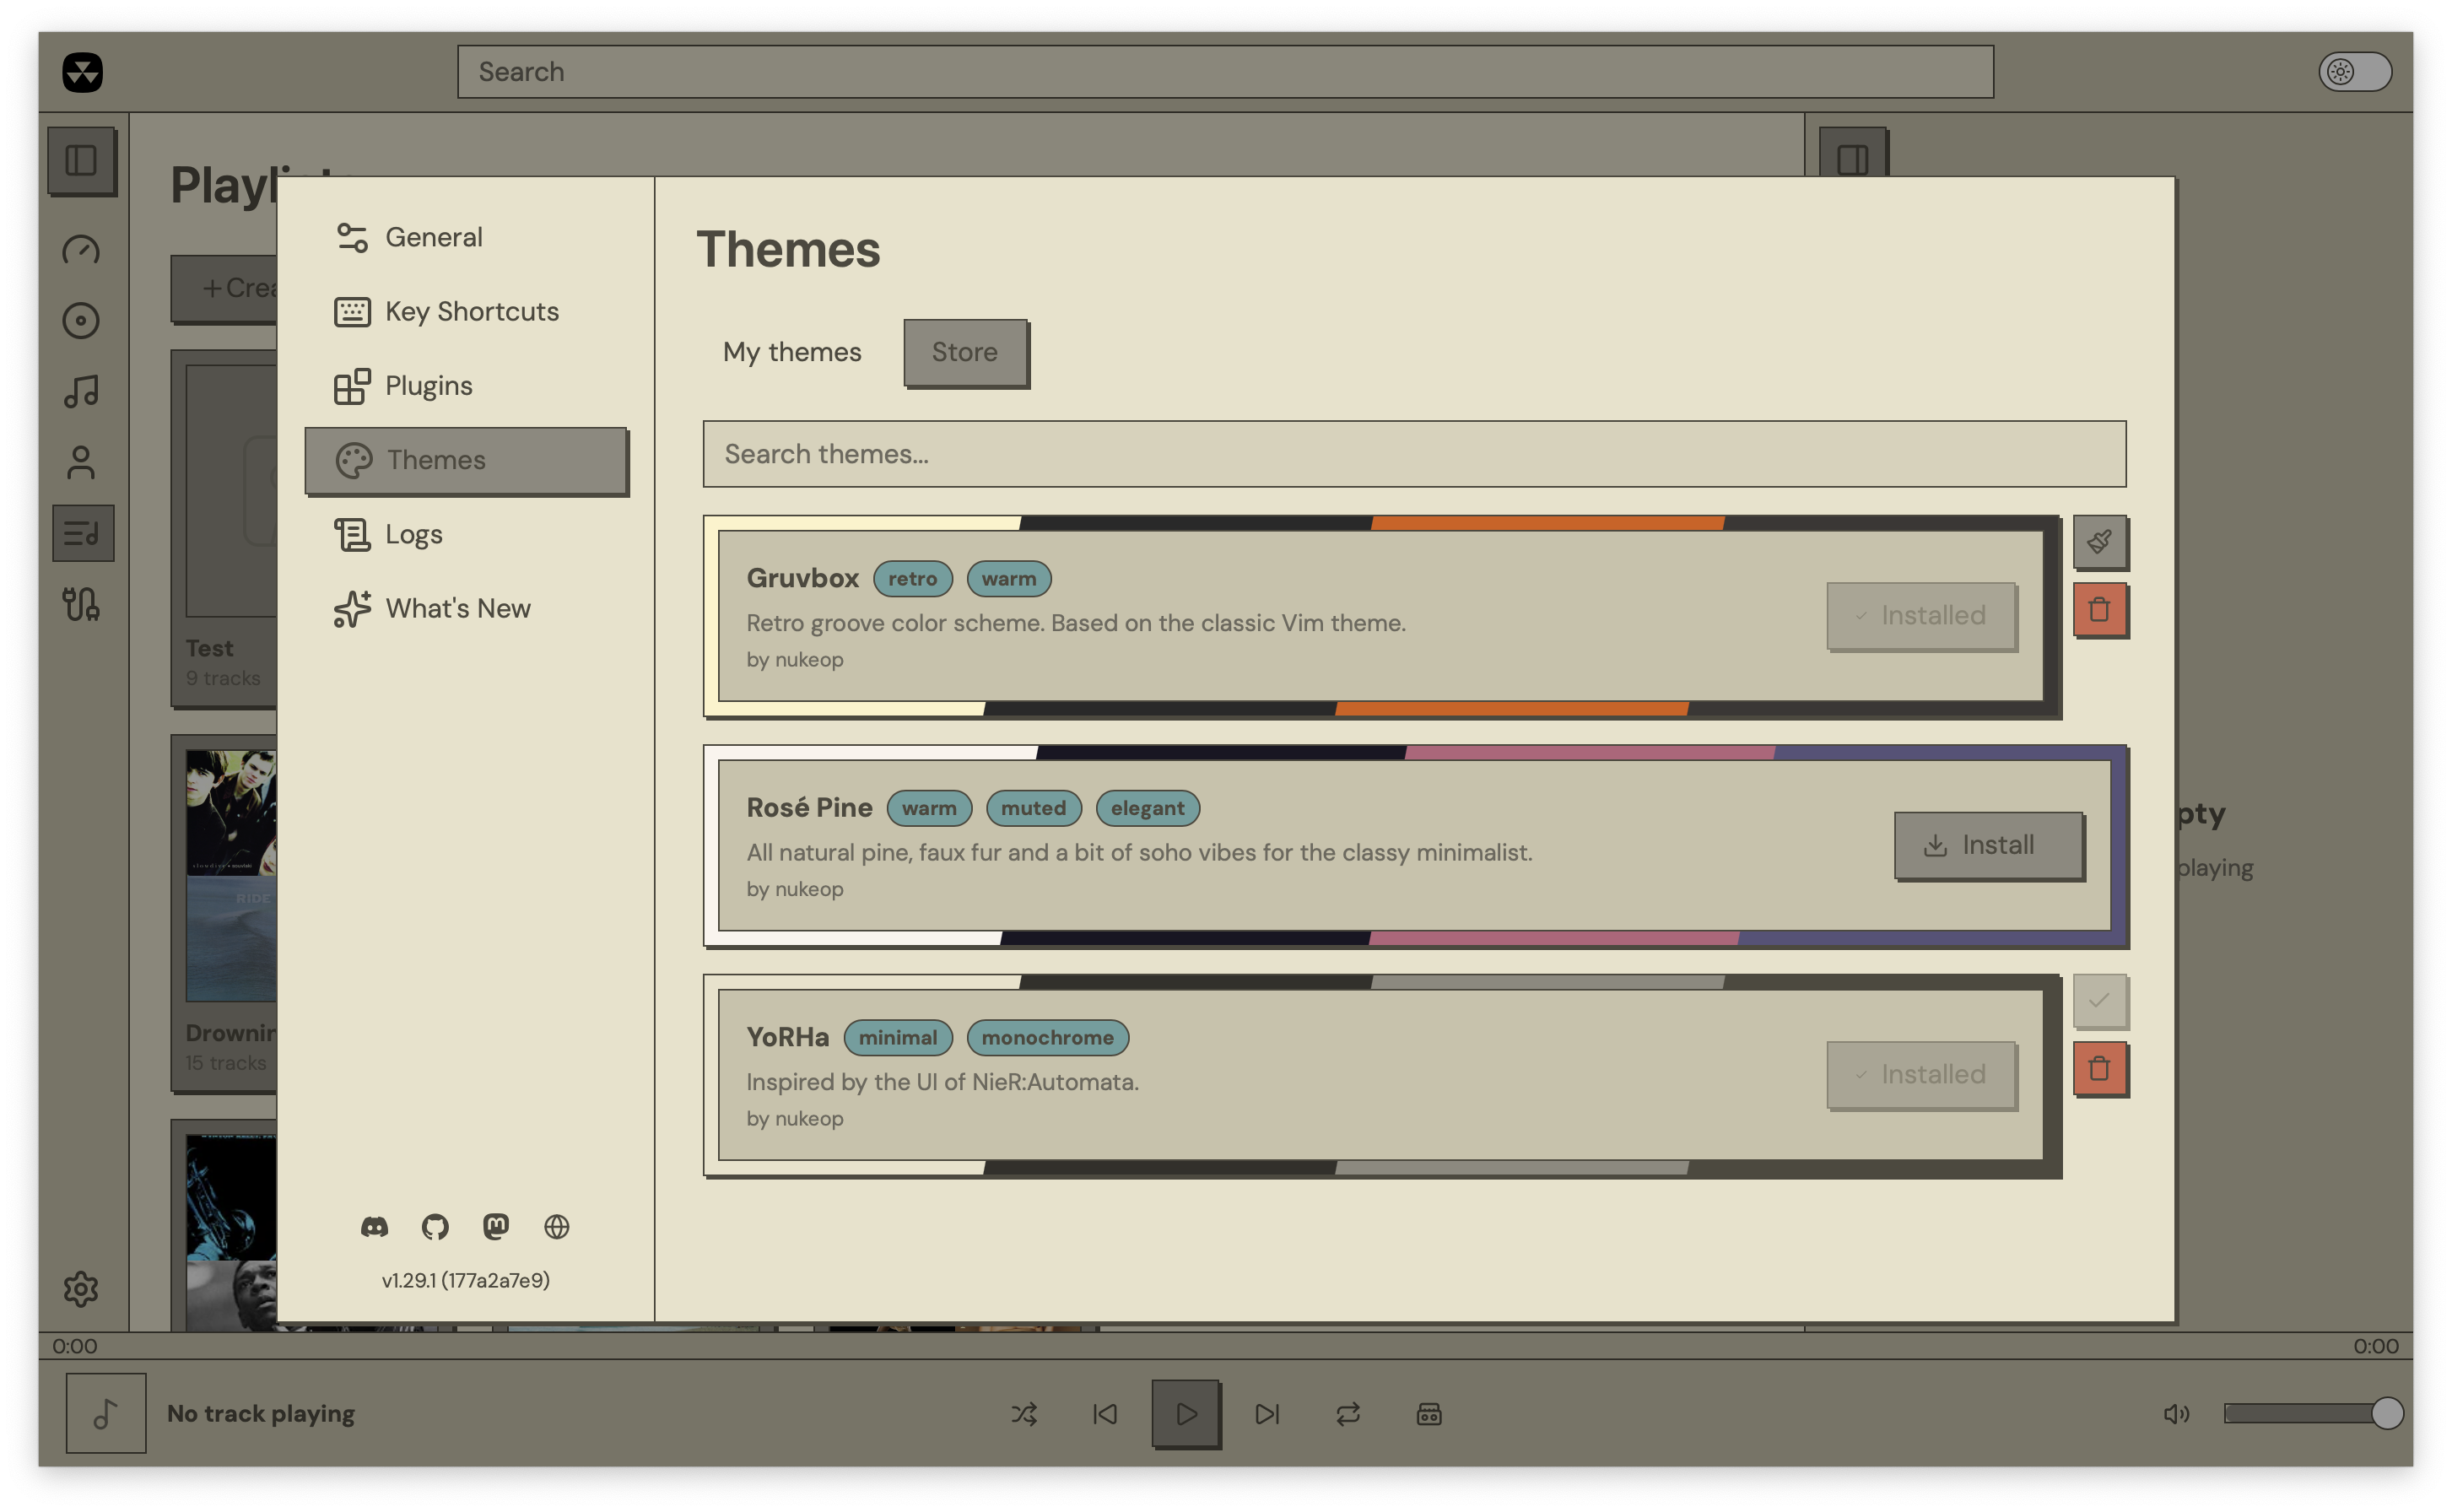Open the Themes section in settings menu
This screenshot has width=2452, height=1512.
point(466,460)
